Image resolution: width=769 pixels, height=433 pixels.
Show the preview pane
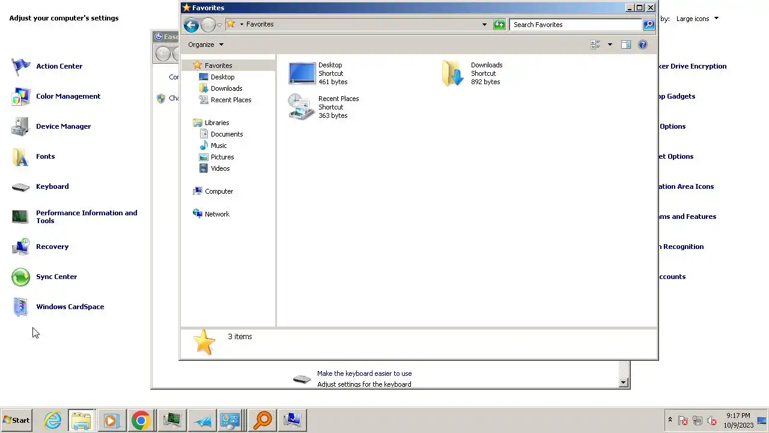click(625, 45)
